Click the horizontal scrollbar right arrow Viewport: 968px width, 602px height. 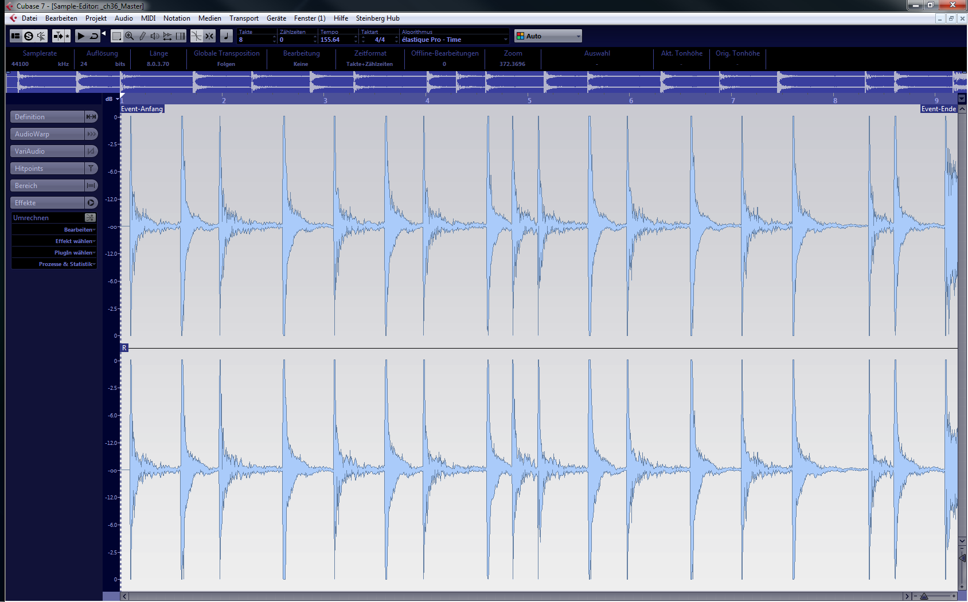click(x=907, y=596)
